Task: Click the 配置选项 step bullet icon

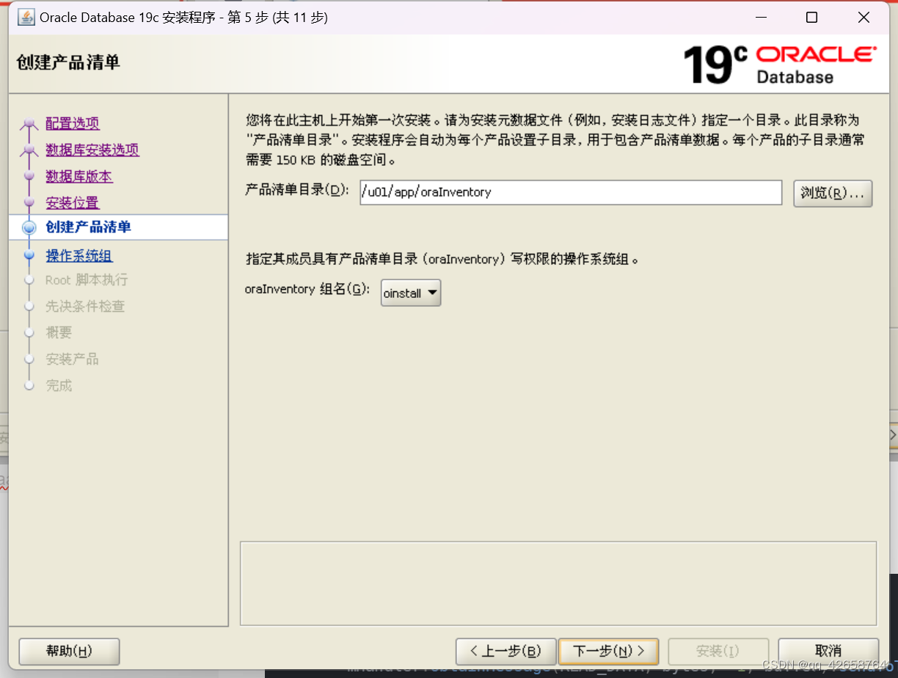Action: [x=29, y=125]
